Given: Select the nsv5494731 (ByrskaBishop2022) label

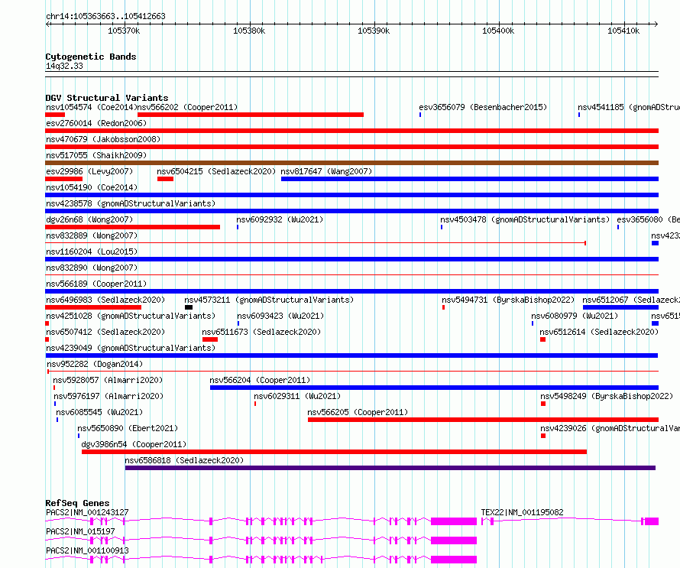Looking at the screenshot, I should pyautogui.click(x=508, y=300).
